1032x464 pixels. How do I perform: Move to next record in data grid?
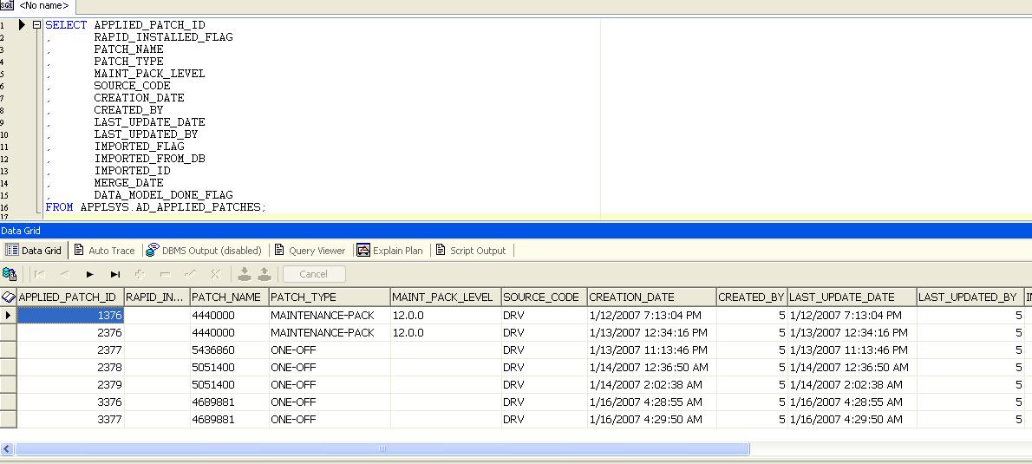(x=90, y=274)
